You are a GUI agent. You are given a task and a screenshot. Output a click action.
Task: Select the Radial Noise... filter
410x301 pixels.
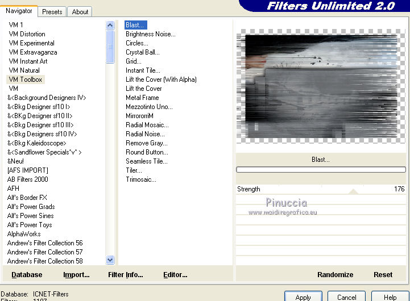pyautogui.click(x=145, y=134)
